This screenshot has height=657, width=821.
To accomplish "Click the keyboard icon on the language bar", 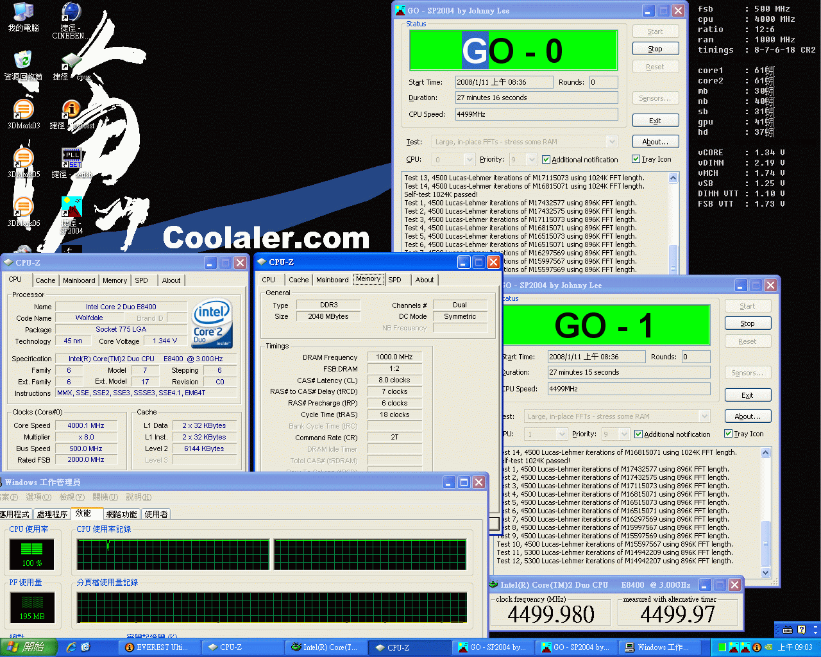I will coord(788,629).
